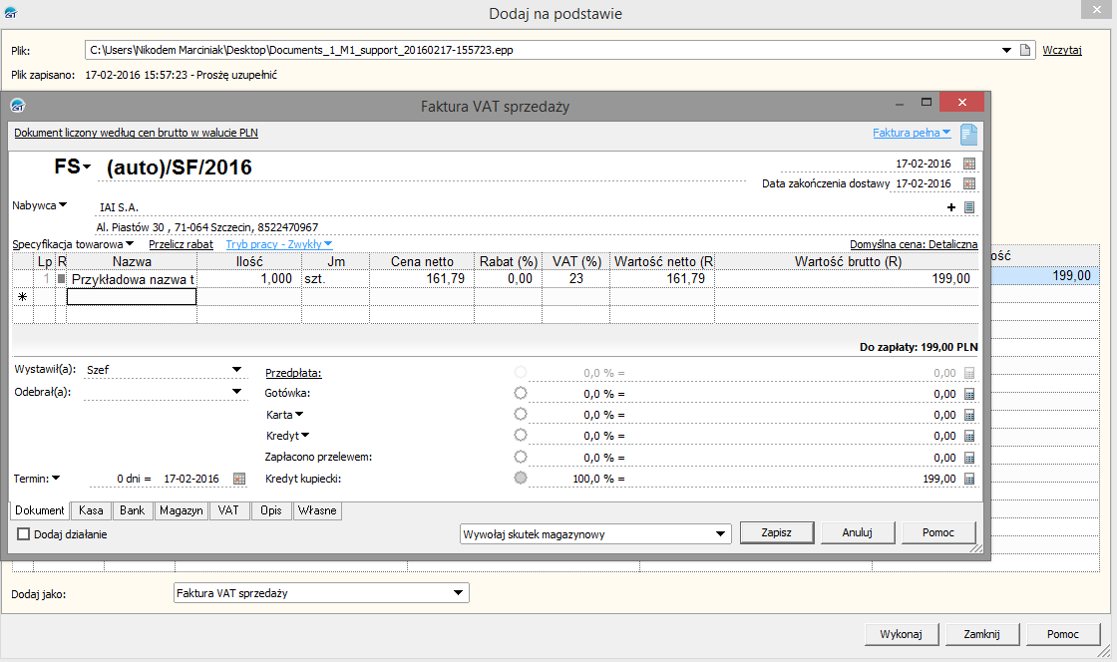Viewport: 1117px width, 662px height.
Task: Open calendar for Data zakończenia dostawy
Action: 969,183
